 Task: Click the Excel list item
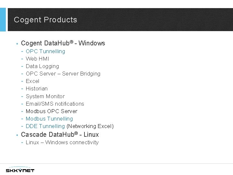pyautogui.click(x=32, y=81)
